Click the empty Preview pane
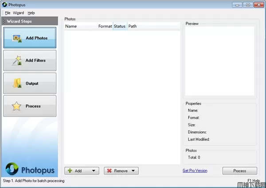The height and width of the screenshot is (188, 266). (220, 61)
